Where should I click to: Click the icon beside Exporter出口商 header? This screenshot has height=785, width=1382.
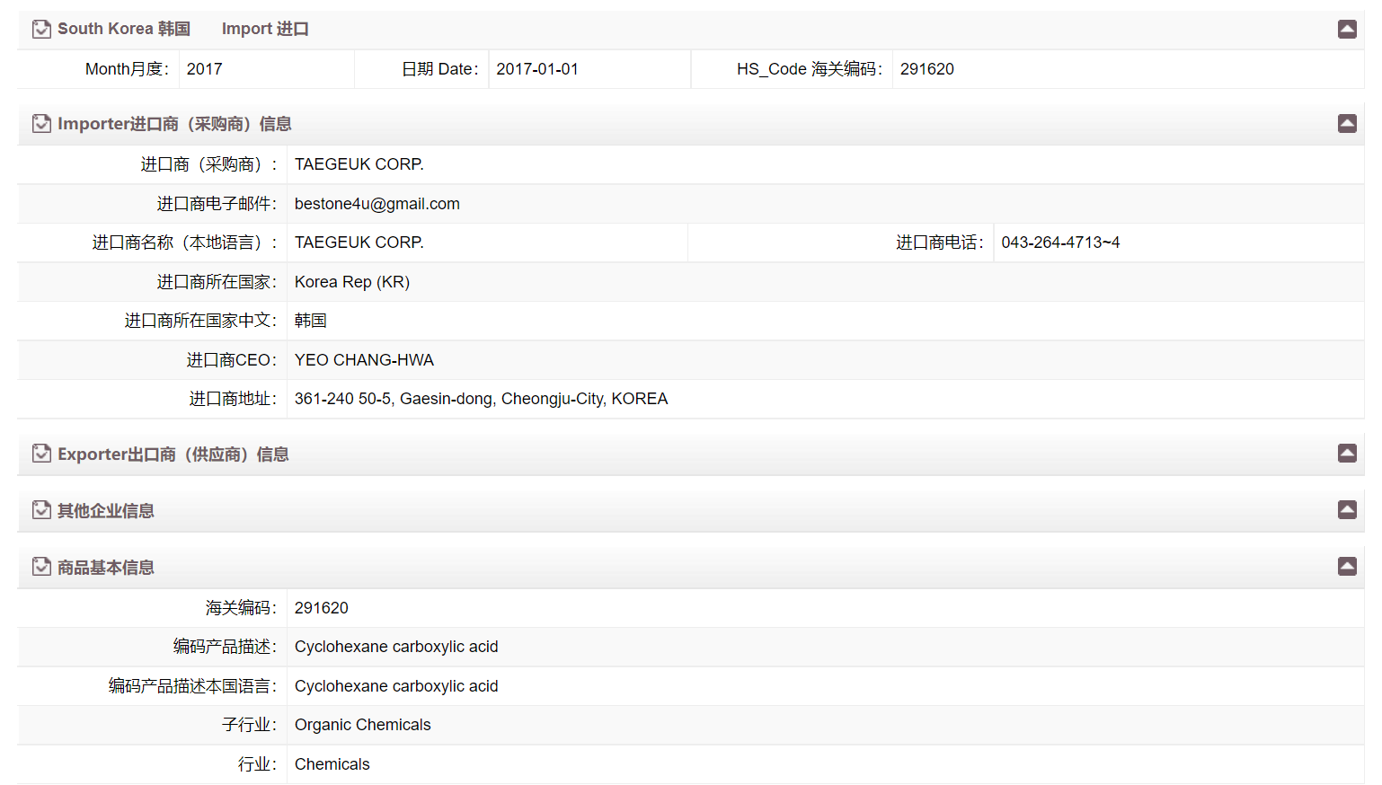(x=41, y=454)
